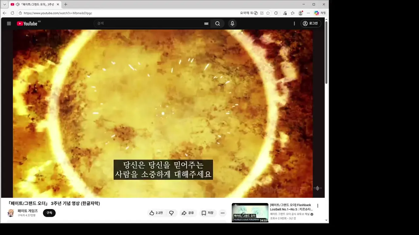
Task: Open more actions ellipsis beside 저장
Action: [223, 213]
